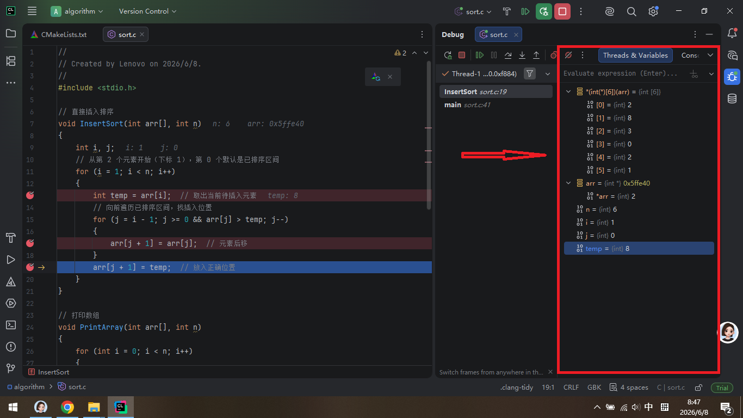This screenshot has height=418, width=743.
Task: Click the editor vertical scrollbar
Action: (429, 135)
